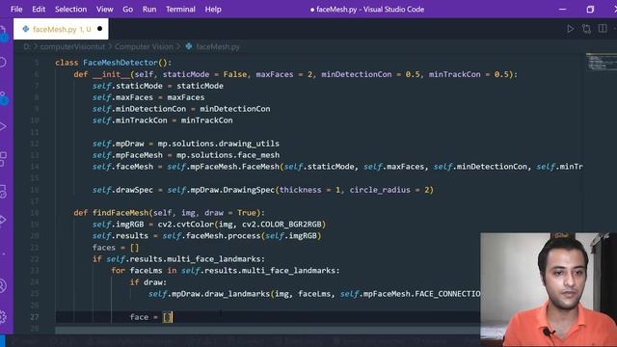
Task: Click the self.minDetectionCon assignment line
Action: pyautogui.click(x=181, y=109)
